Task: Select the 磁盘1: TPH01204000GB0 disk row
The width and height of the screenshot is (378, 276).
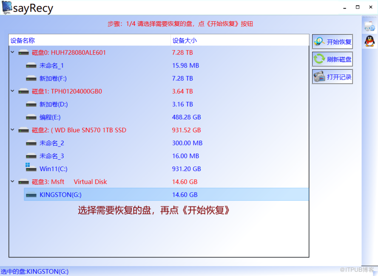Action: [x=159, y=91]
